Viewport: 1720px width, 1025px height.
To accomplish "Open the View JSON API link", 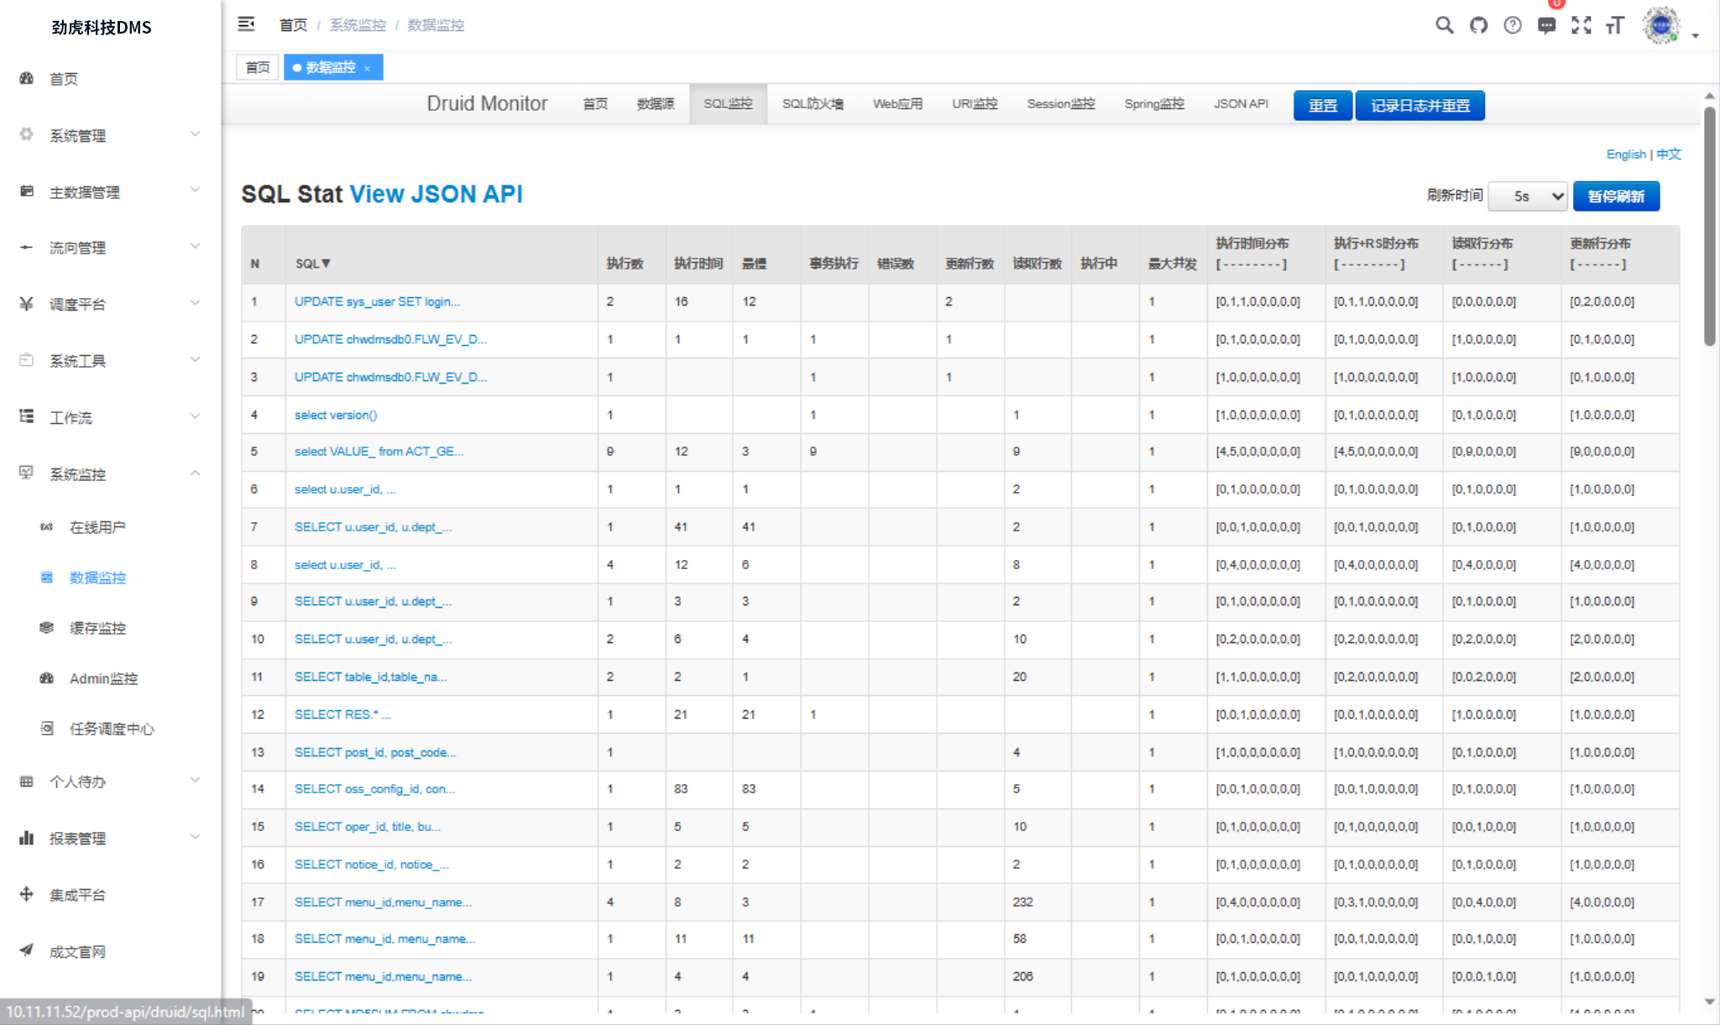I will 436,194.
